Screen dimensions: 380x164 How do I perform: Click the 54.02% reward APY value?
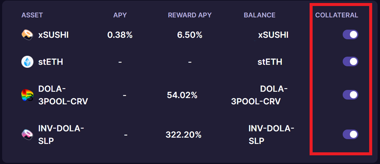pos(182,95)
